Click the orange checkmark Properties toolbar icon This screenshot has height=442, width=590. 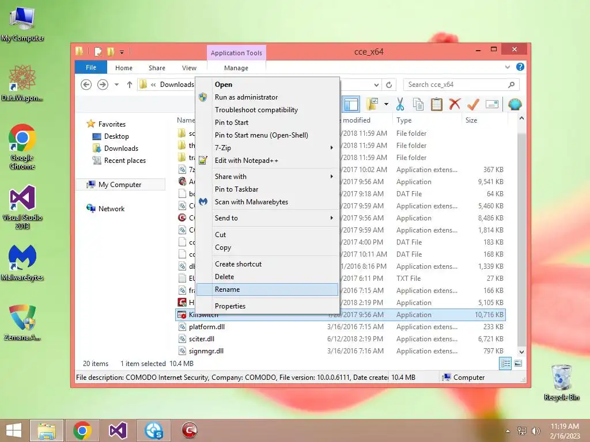click(x=473, y=105)
